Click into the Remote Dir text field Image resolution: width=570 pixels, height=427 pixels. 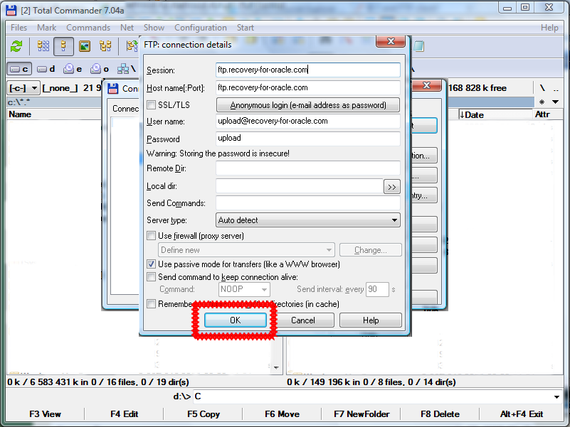(x=308, y=168)
